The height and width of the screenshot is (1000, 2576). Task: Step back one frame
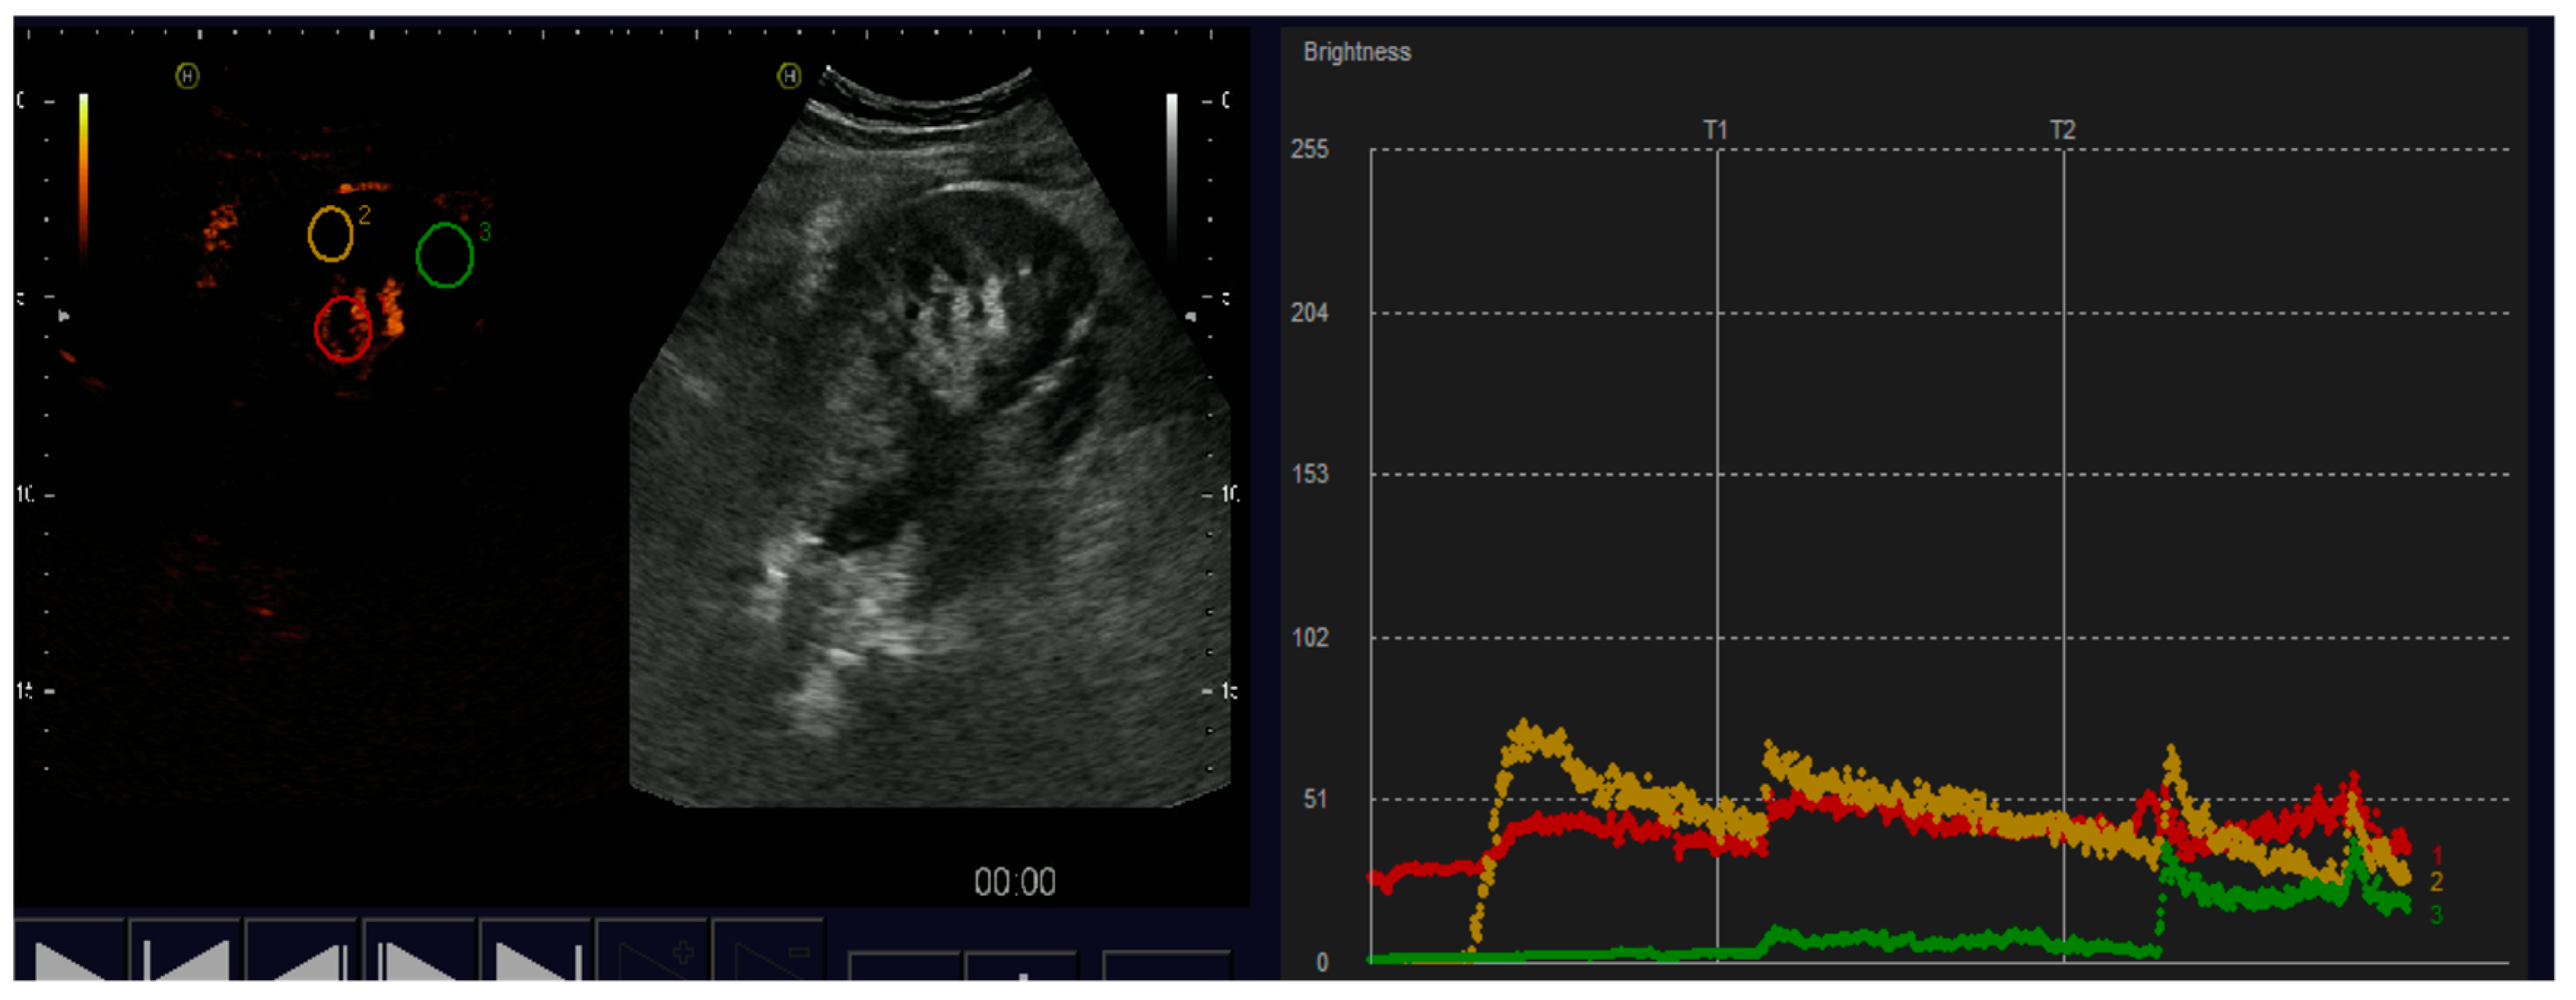302,955
